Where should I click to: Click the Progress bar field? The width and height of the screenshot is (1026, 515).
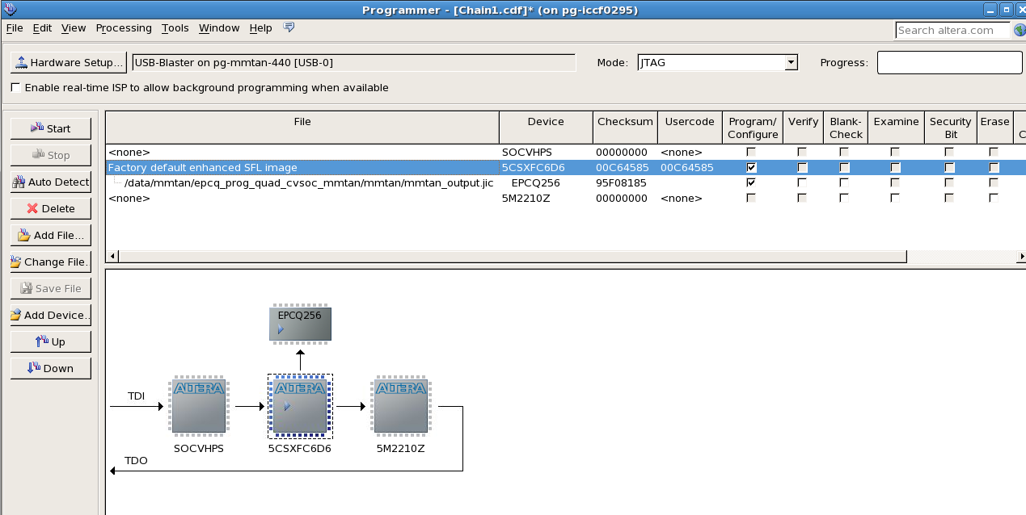pos(949,62)
